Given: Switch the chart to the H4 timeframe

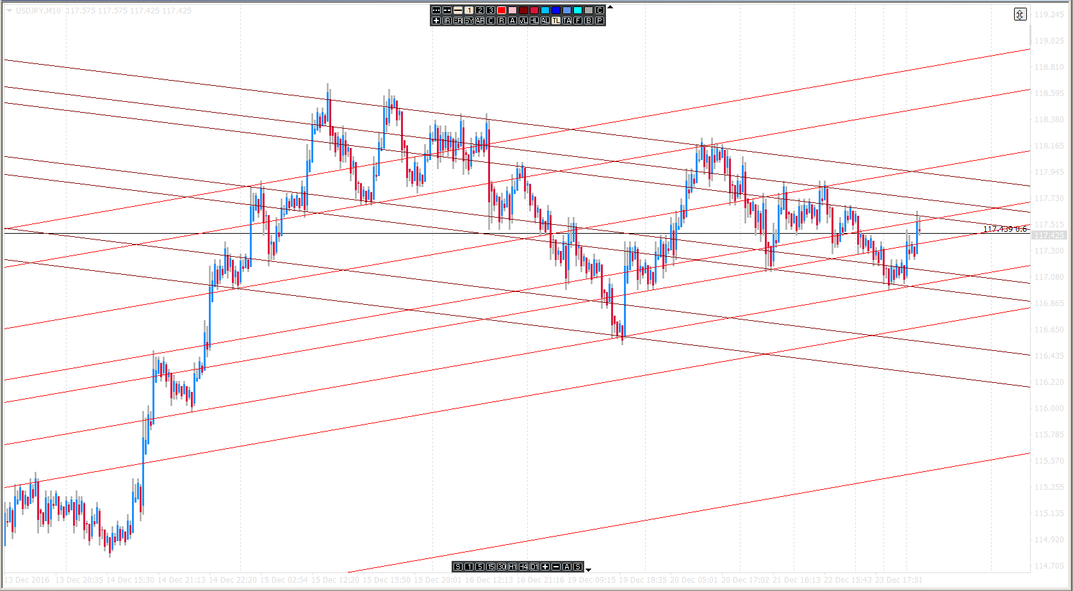Looking at the screenshot, I should coord(523,567).
